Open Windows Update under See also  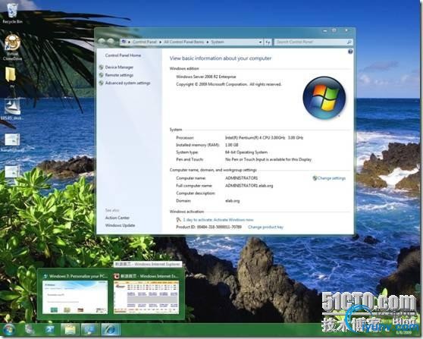click(x=120, y=225)
